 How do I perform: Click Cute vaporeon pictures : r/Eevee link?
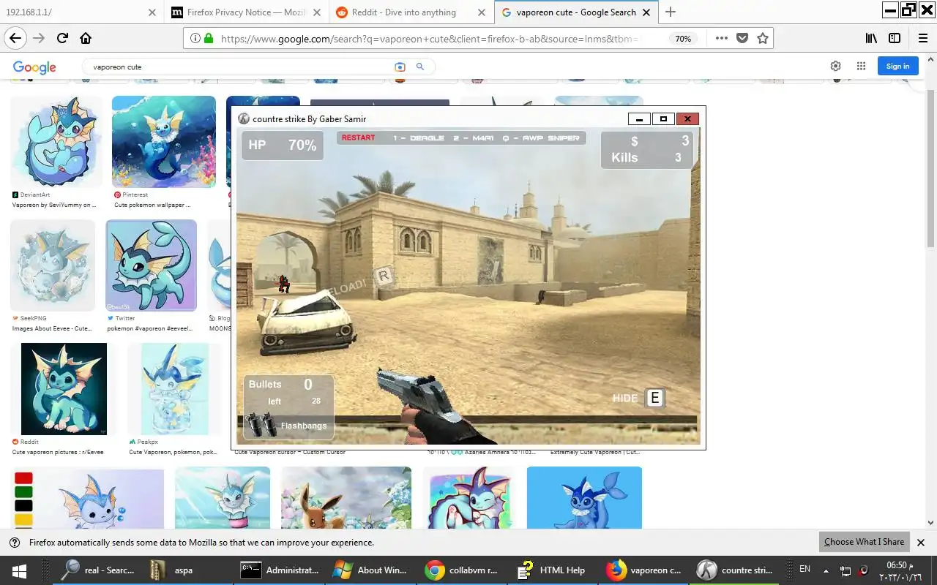tap(58, 452)
